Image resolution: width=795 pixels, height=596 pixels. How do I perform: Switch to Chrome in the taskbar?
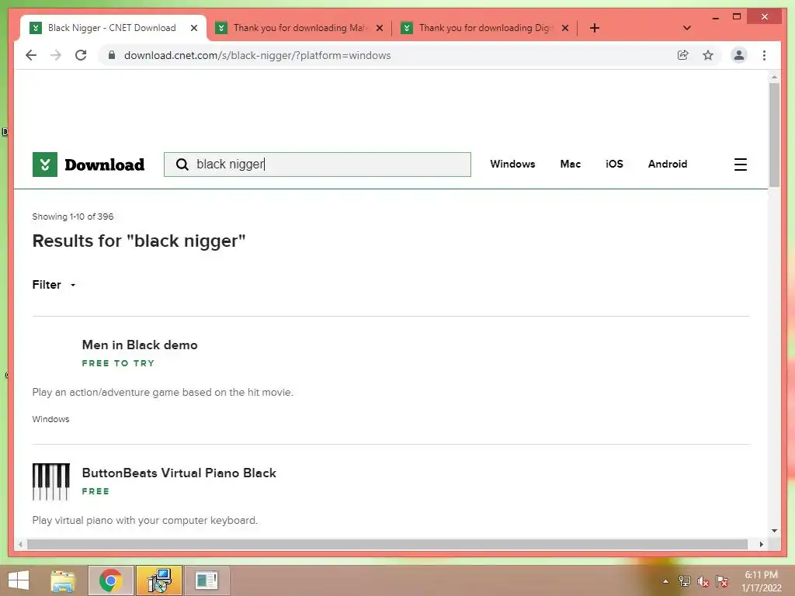pos(111,580)
